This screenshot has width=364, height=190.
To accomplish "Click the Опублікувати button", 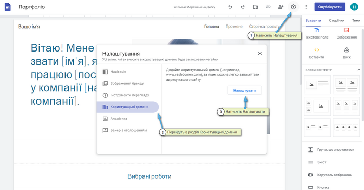I will (x=330, y=7).
